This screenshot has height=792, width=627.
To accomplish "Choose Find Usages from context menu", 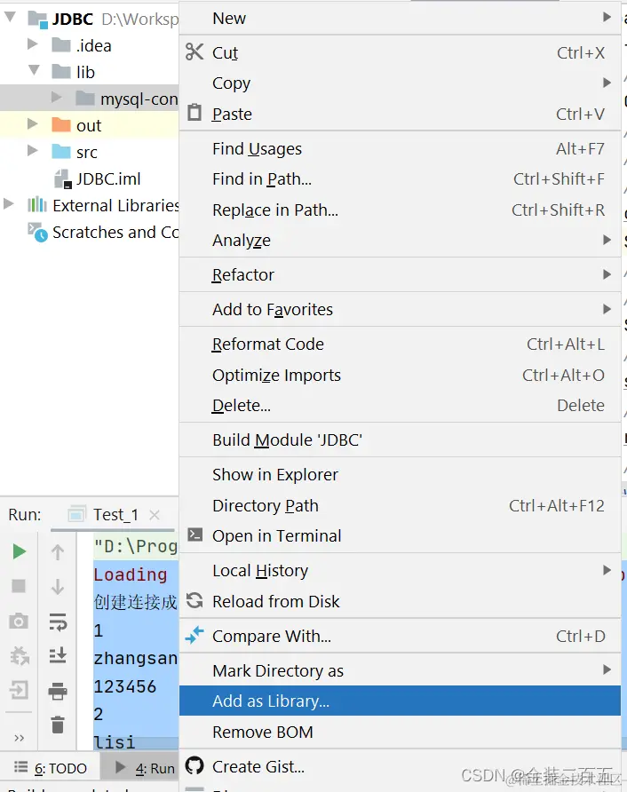I will click(x=400, y=148).
